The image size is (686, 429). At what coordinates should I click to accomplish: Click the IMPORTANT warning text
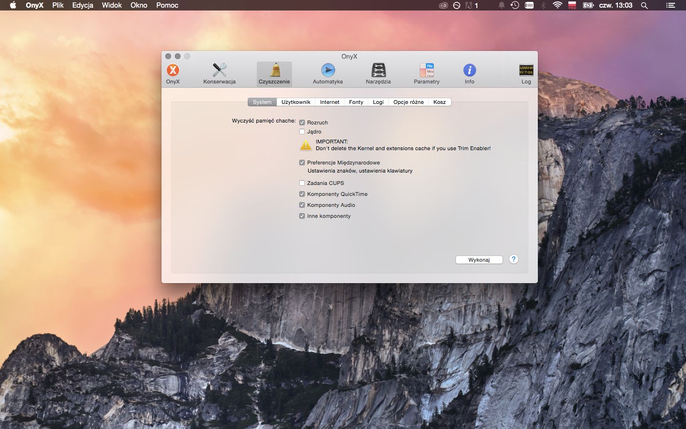pyautogui.click(x=403, y=145)
